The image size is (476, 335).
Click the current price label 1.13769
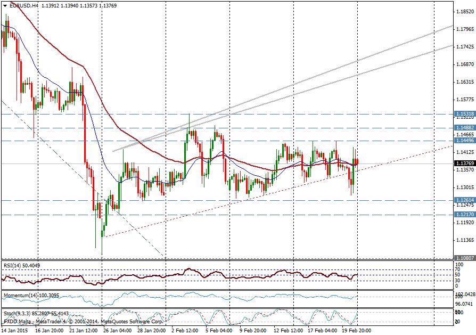tap(465, 164)
